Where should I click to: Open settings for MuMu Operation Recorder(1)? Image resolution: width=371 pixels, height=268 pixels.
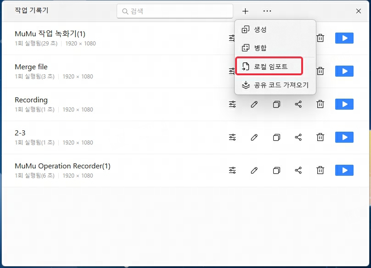pos(232,171)
